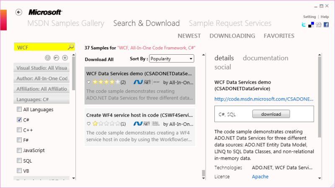Click first star of Create WF4 service host

point(95,123)
